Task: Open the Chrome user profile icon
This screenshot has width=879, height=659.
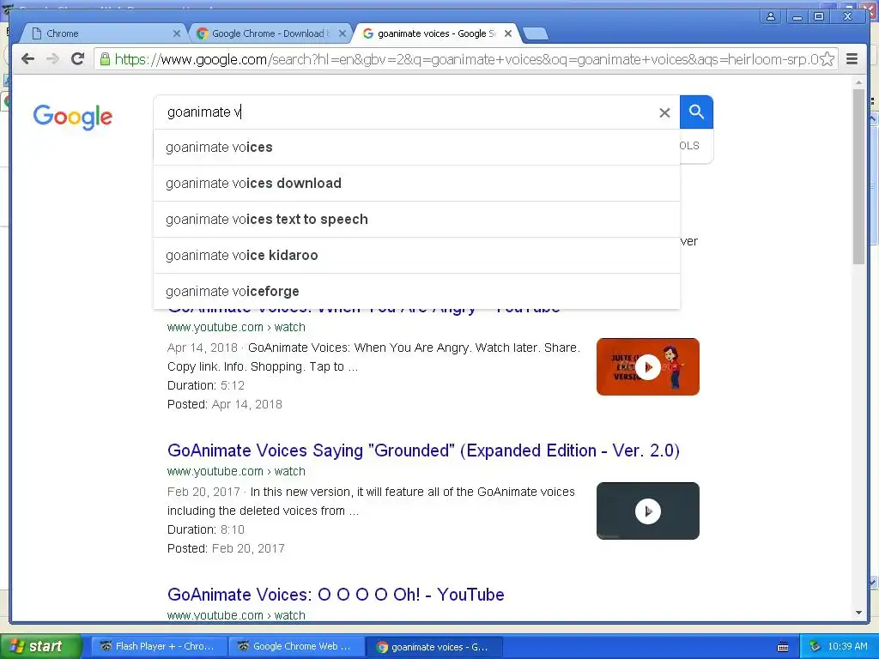Action: pyautogui.click(x=771, y=16)
